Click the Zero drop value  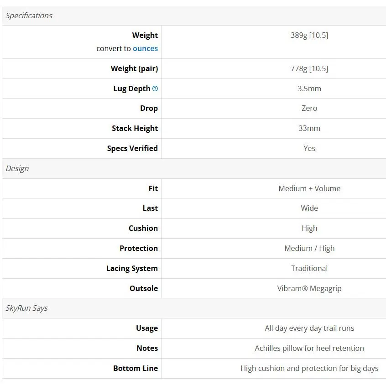pos(309,108)
